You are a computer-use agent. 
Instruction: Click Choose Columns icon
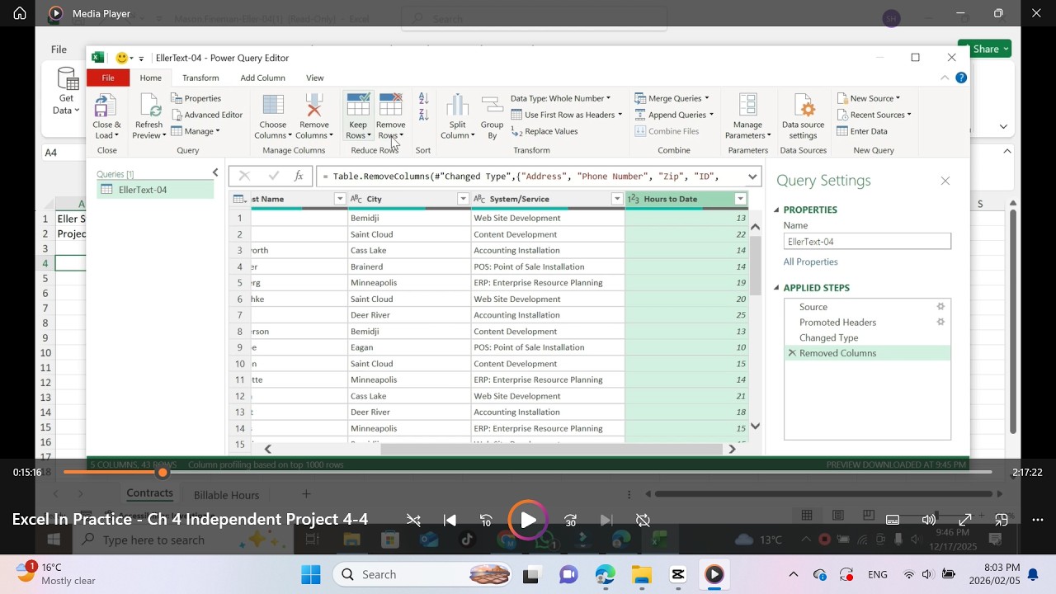tap(273, 106)
